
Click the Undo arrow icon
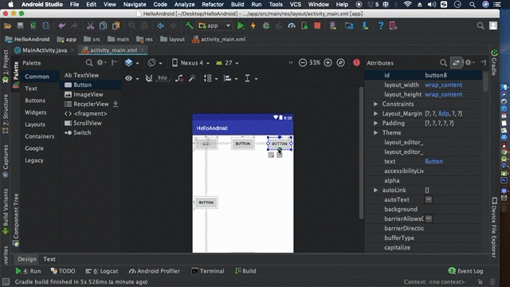pyautogui.click(x=62, y=26)
